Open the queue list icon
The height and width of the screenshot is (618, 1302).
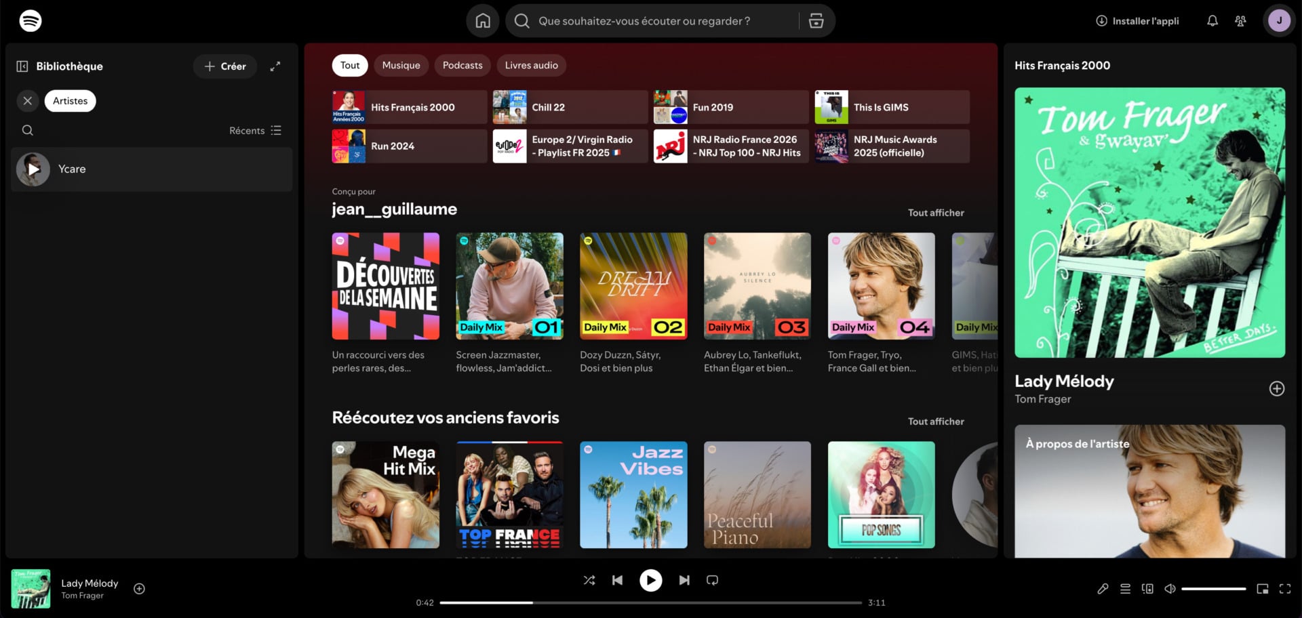(1125, 589)
